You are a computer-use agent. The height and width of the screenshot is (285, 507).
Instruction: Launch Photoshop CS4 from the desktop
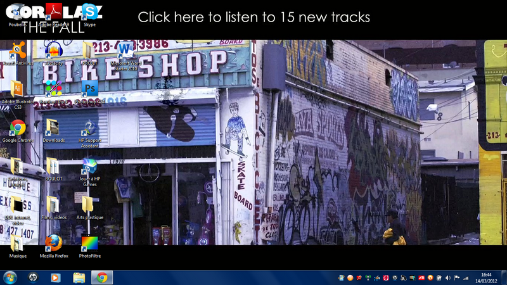[89, 92]
